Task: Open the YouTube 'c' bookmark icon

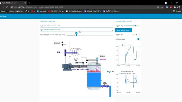Action: [x=33, y=11]
